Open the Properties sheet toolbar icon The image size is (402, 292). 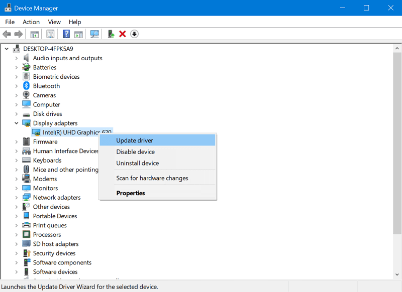[50, 34]
